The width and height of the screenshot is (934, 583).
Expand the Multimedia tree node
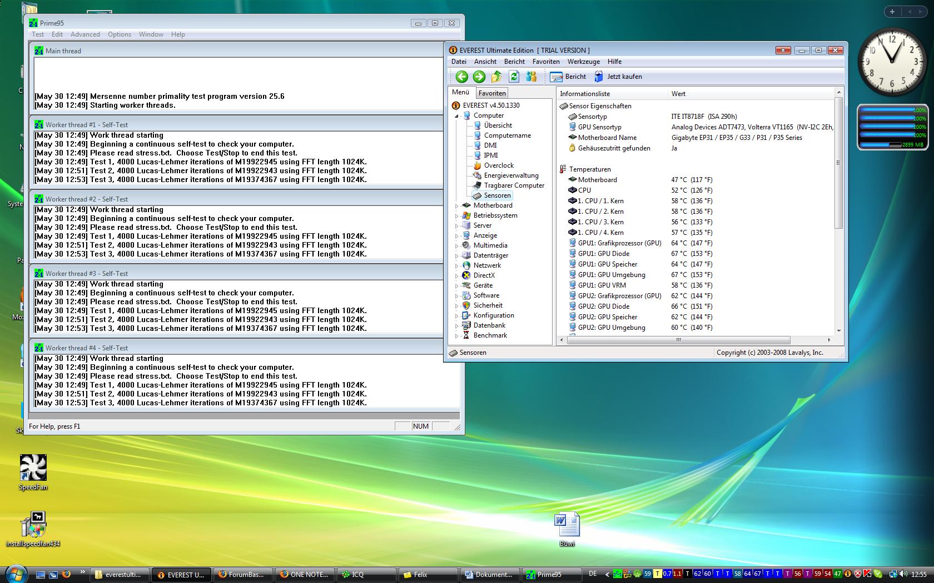click(457, 245)
